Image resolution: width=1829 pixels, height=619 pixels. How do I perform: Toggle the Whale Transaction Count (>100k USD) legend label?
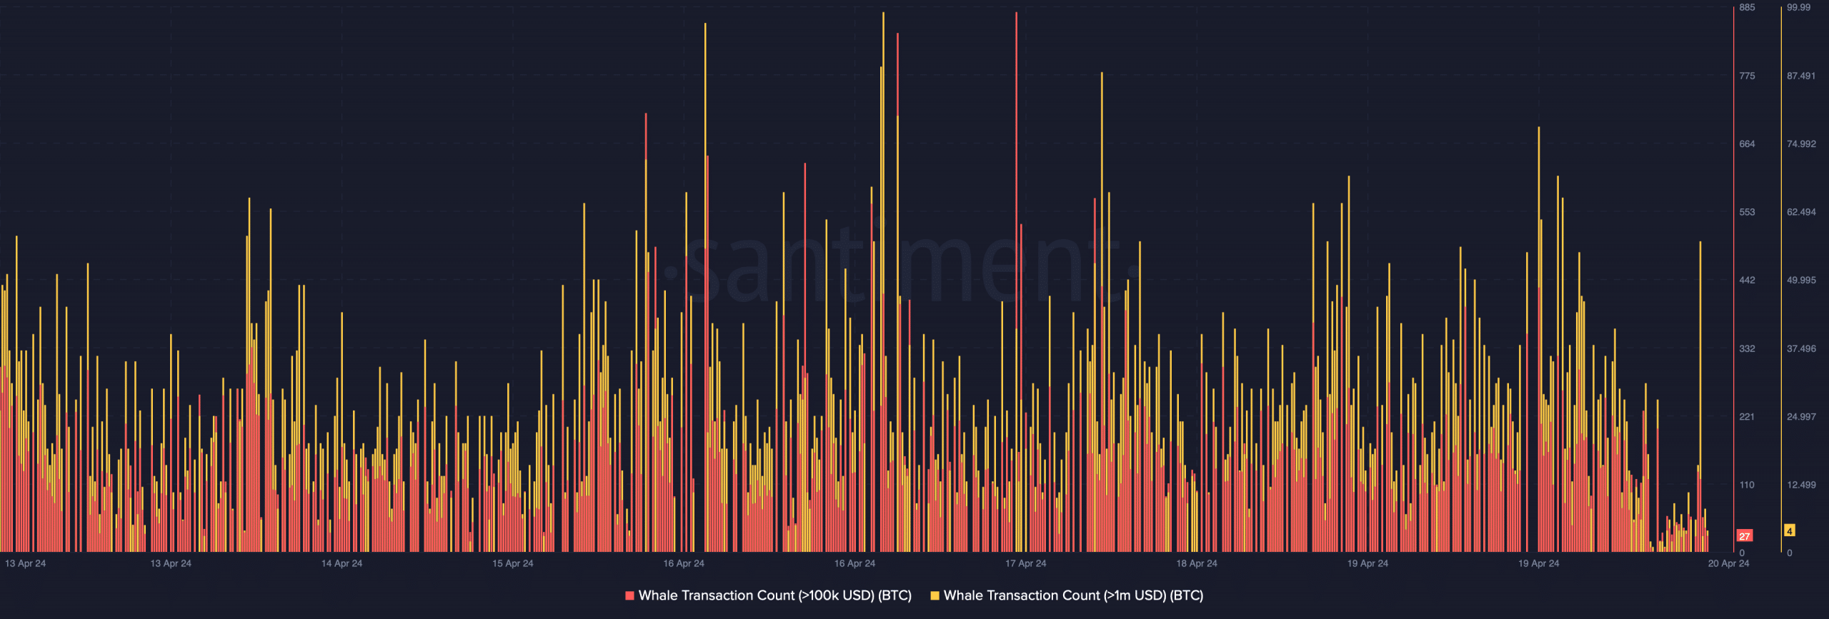[x=775, y=595]
